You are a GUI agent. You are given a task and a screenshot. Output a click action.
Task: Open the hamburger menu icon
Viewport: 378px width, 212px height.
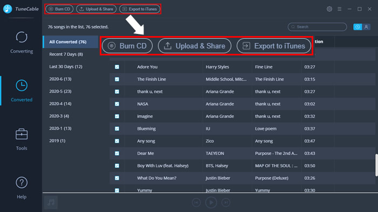click(x=339, y=9)
